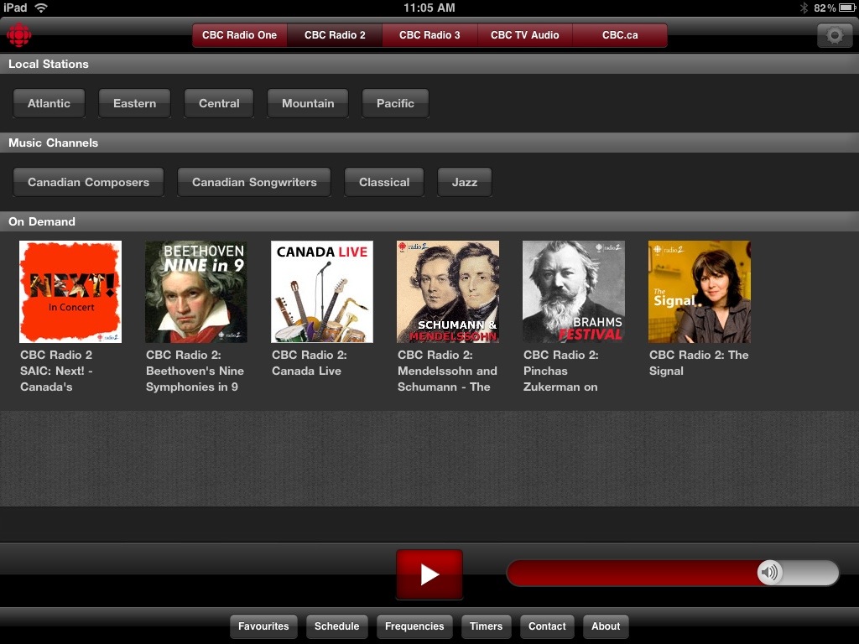Switch to the CBC Radio One tab
This screenshot has width=859, height=644.
[239, 35]
